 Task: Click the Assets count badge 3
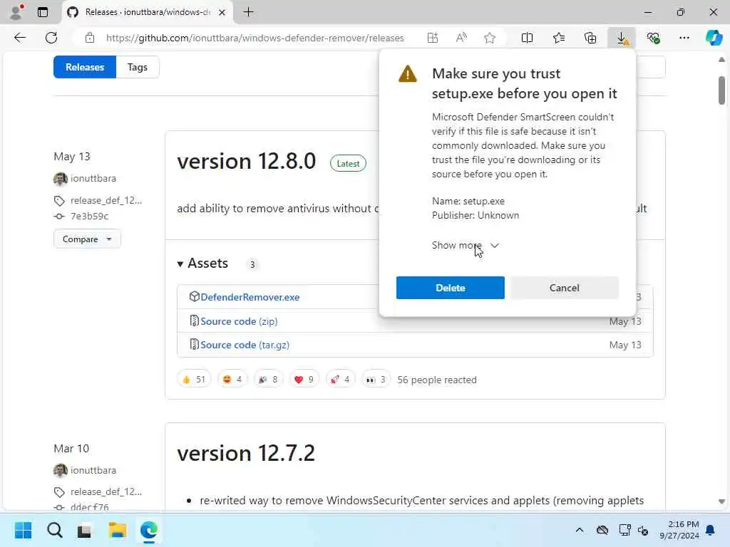(x=252, y=264)
